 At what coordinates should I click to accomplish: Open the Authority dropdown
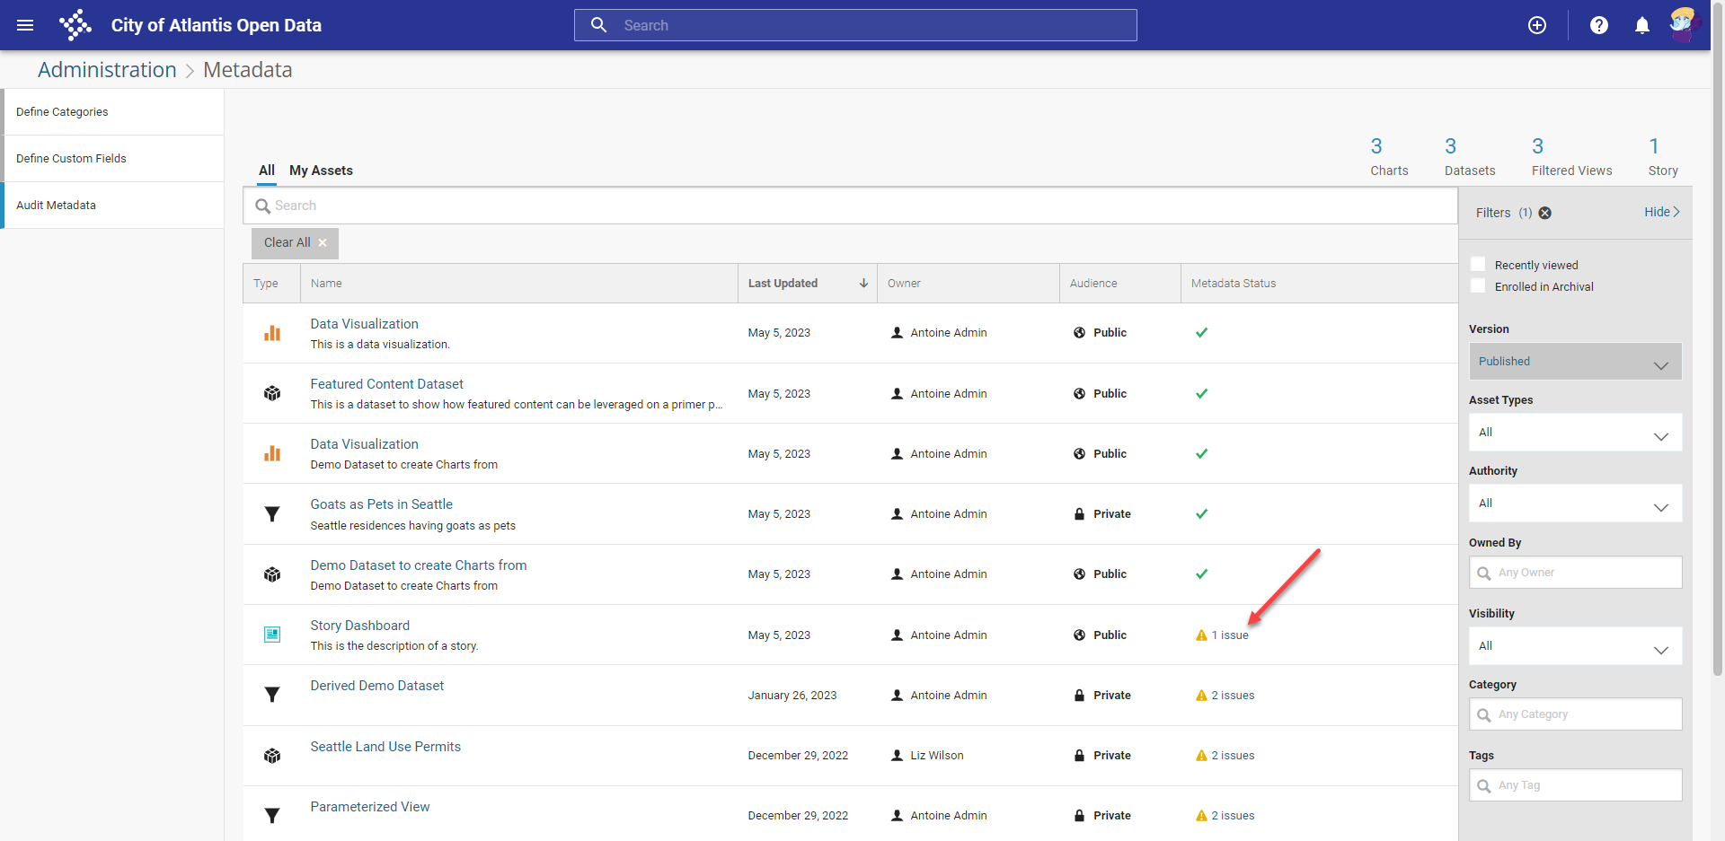[x=1575, y=504]
